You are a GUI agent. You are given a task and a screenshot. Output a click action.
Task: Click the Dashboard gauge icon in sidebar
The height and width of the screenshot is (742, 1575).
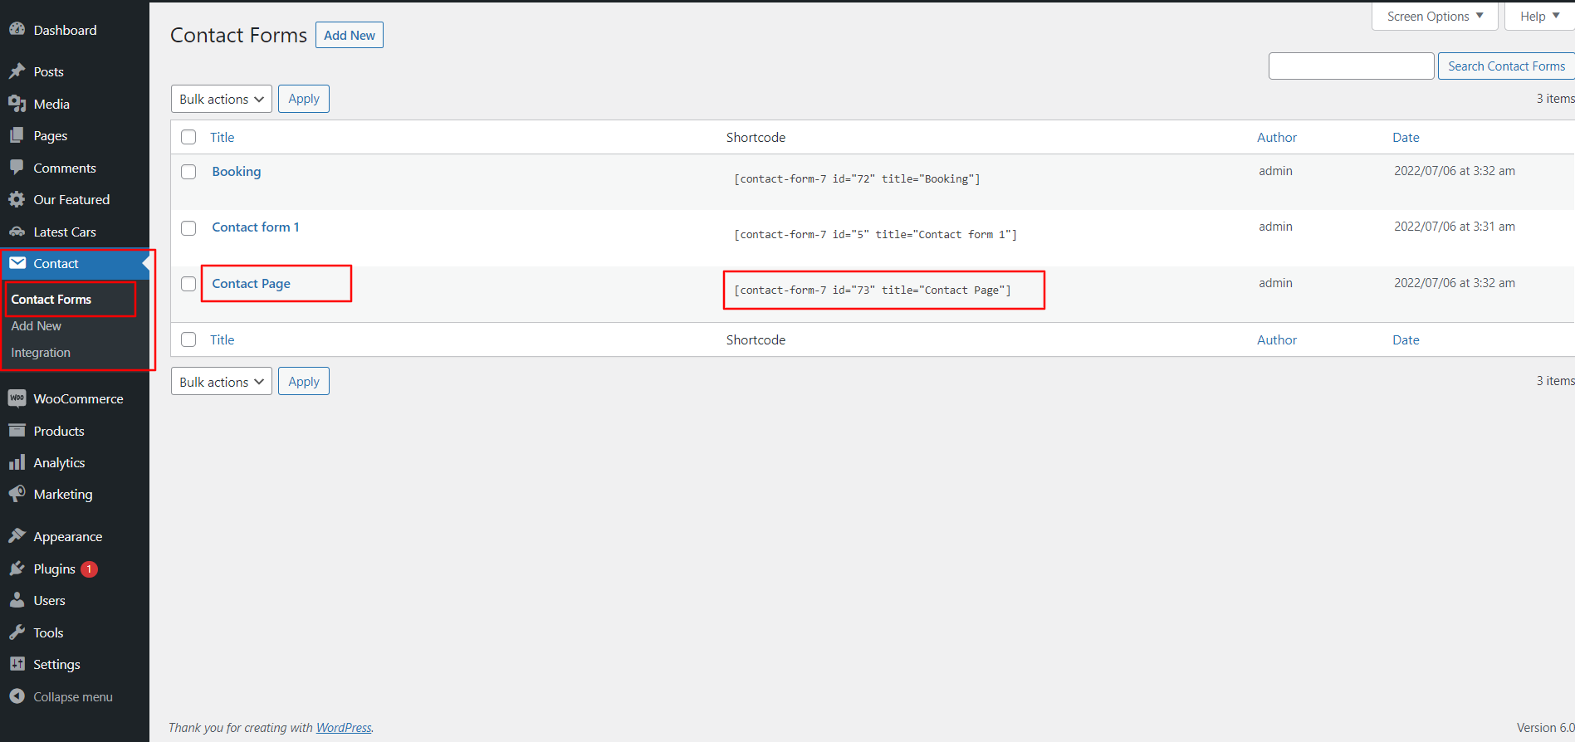[17, 29]
